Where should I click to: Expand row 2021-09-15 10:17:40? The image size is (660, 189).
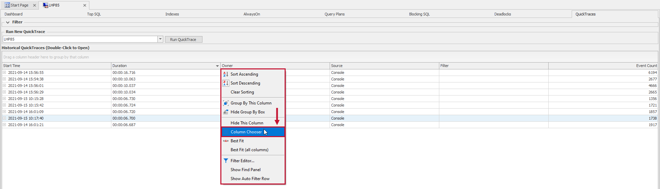pos(4,118)
